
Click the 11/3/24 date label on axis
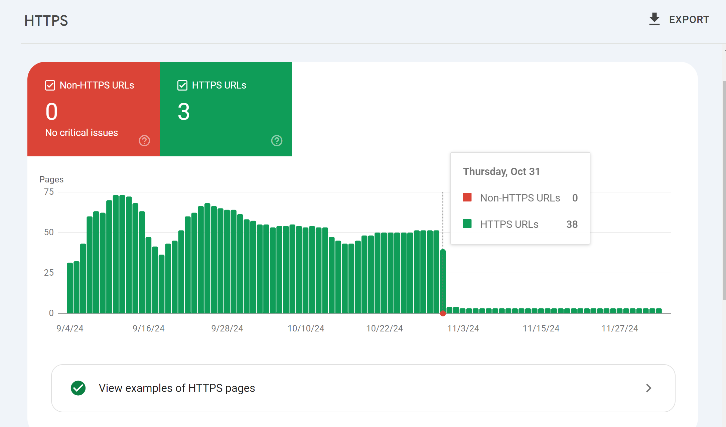463,328
